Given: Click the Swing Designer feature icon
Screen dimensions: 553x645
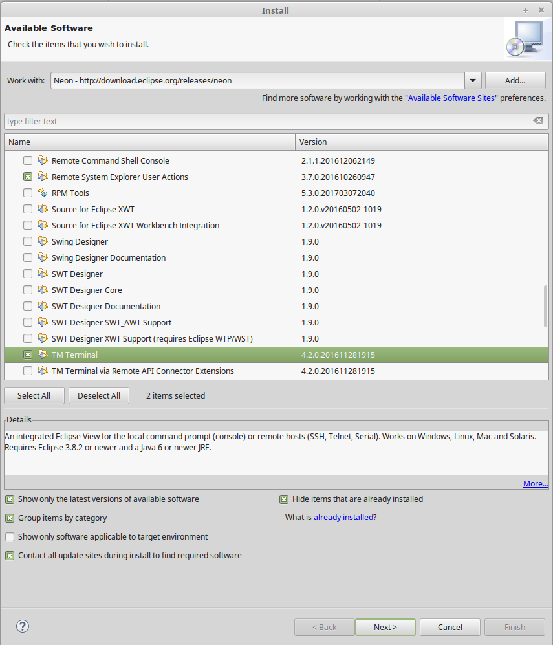Looking at the screenshot, I should pyautogui.click(x=43, y=241).
